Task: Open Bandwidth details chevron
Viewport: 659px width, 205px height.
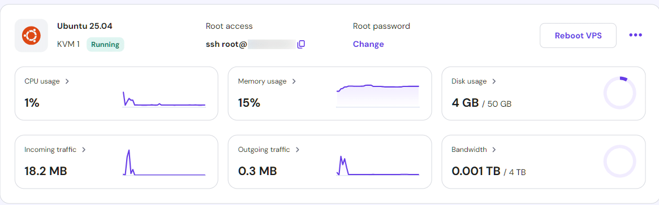Action: [494, 150]
